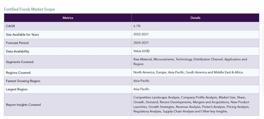The width and height of the screenshot is (264, 119).
Task: Select the Size Available for Years label
Action: (x=22, y=35)
